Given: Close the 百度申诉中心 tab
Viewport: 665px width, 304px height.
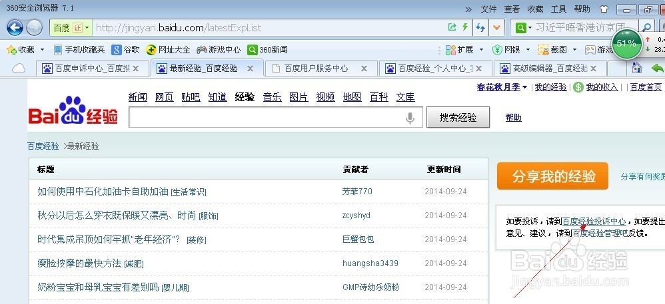Looking at the screenshot, I should coord(136,68).
